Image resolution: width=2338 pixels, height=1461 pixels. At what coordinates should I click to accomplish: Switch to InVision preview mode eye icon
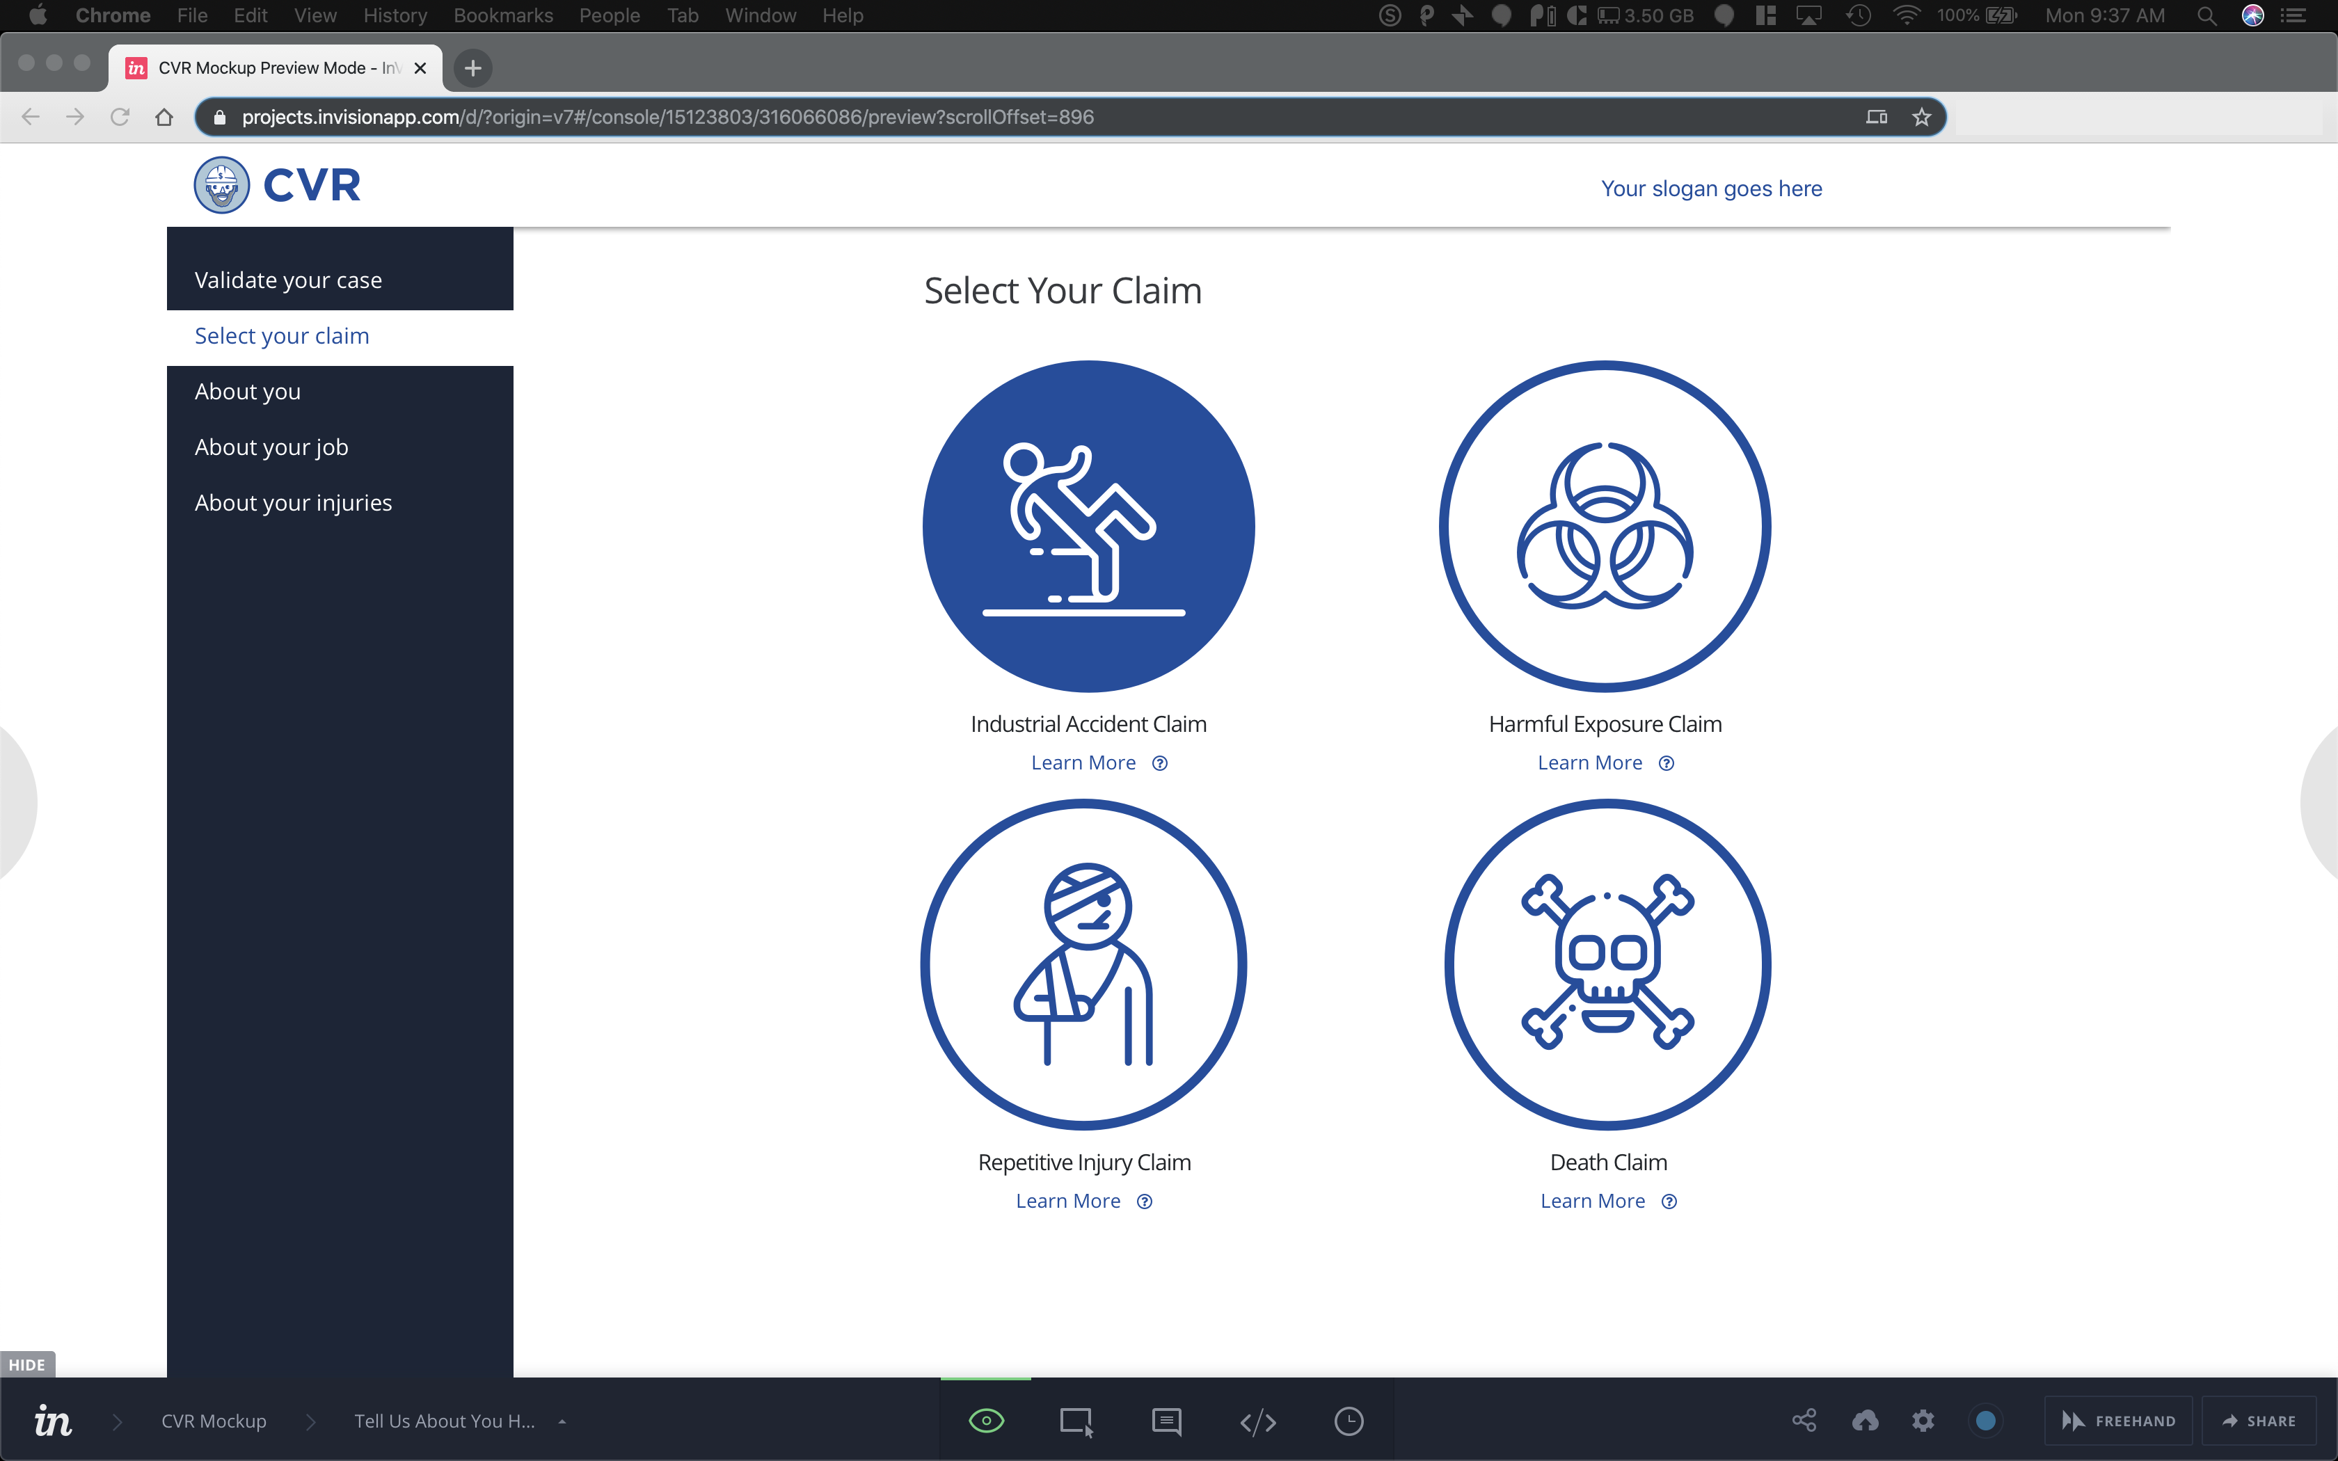pyautogui.click(x=985, y=1421)
